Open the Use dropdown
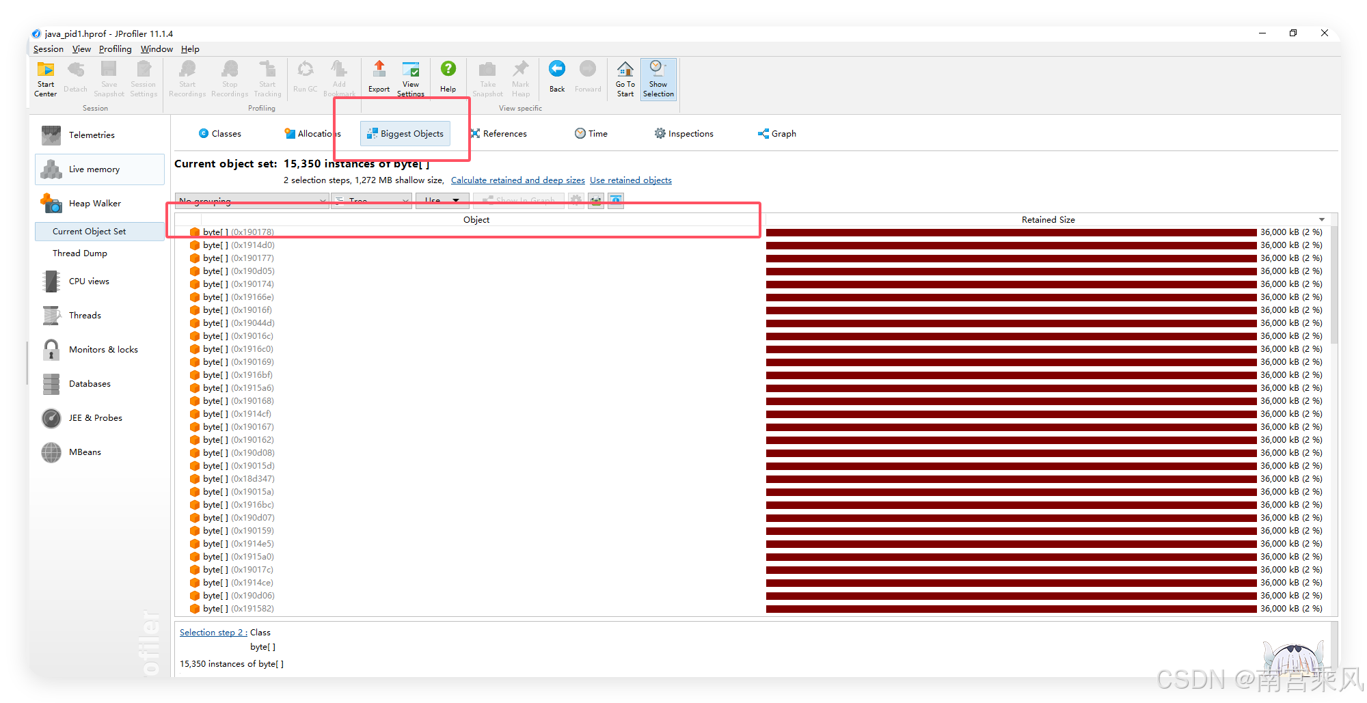This screenshot has width=1367, height=703. (x=442, y=200)
